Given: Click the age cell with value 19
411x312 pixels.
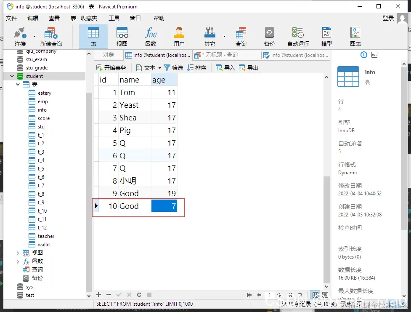Looking at the screenshot, I should [164, 193].
